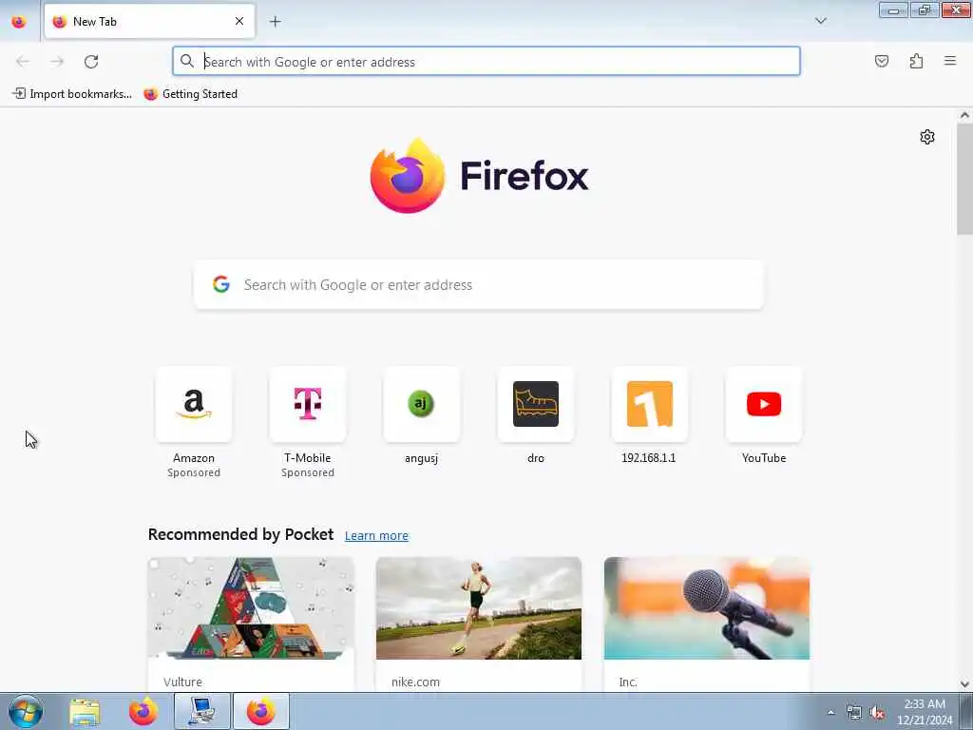Screen dimensions: 973x730
Task: Click the network tray icon
Action: tap(854, 713)
